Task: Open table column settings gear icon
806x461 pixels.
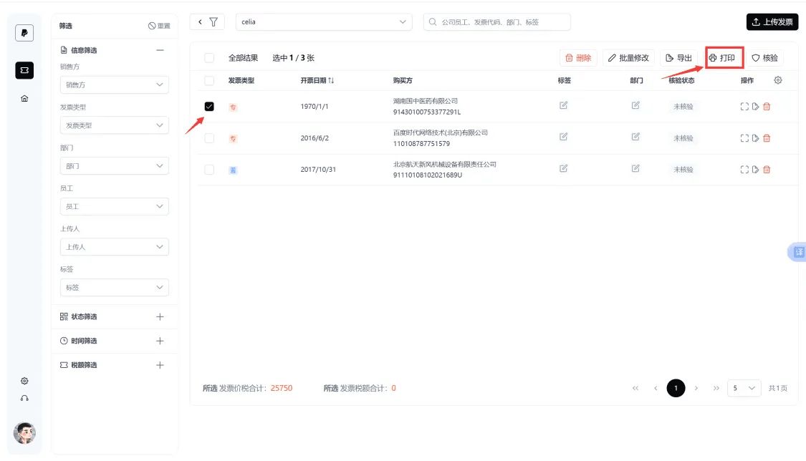Action: pos(778,80)
